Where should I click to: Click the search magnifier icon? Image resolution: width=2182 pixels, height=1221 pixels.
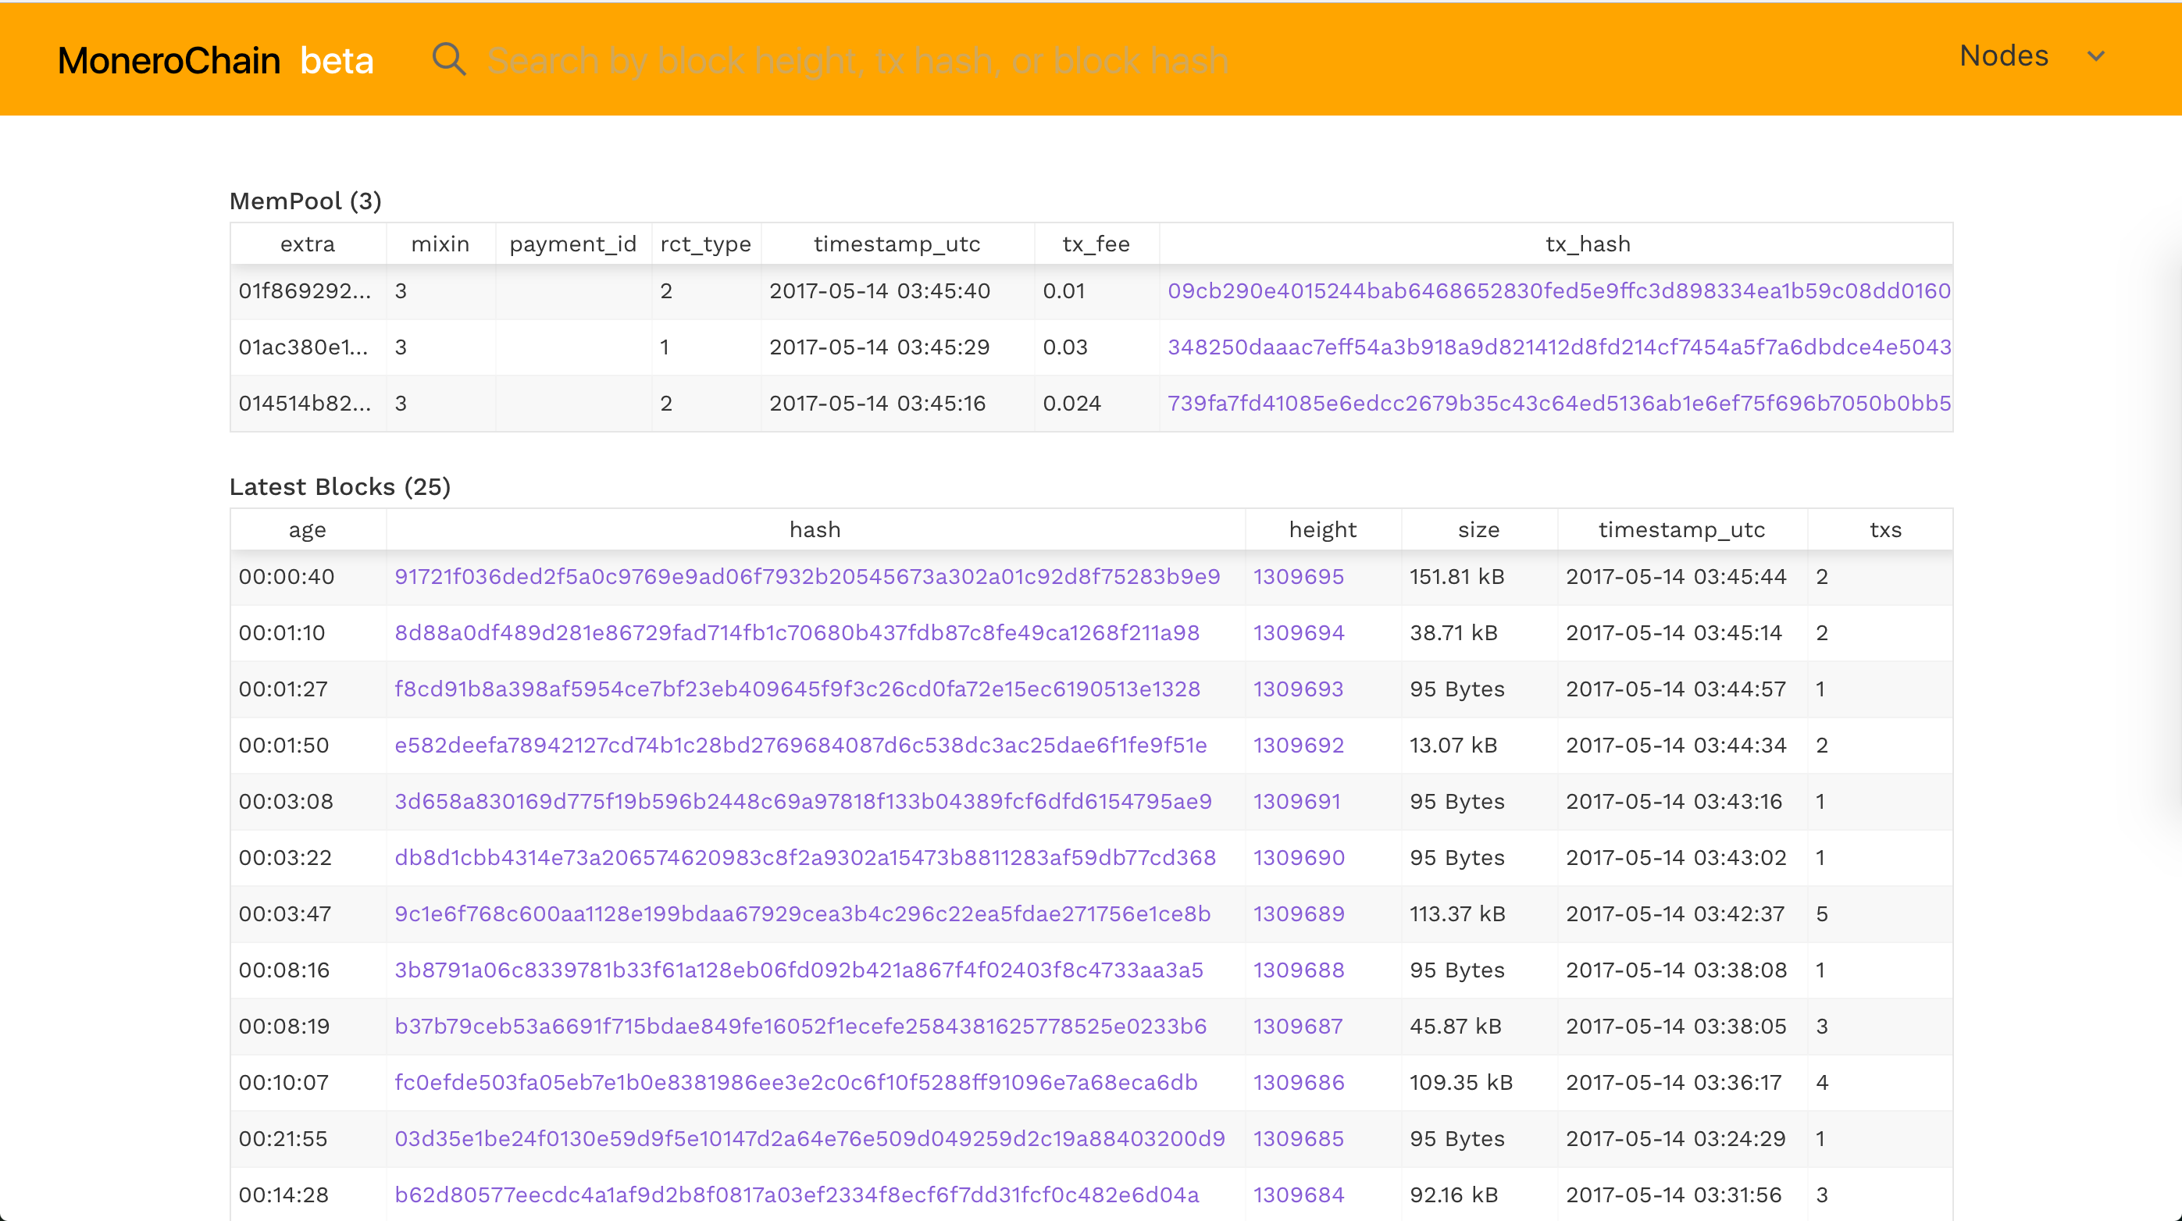448,60
